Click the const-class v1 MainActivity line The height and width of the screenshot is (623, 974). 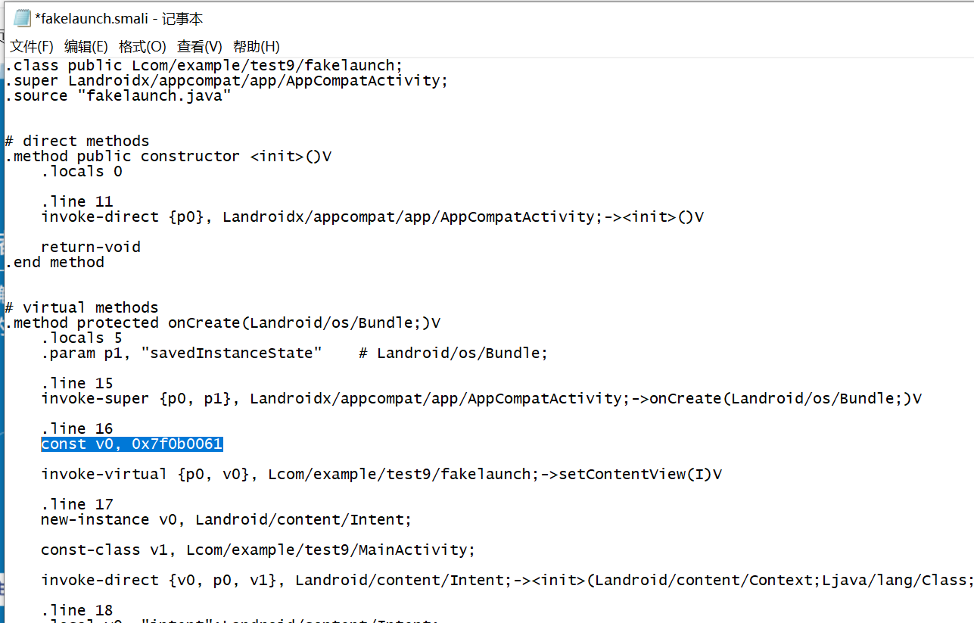(x=258, y=550)
